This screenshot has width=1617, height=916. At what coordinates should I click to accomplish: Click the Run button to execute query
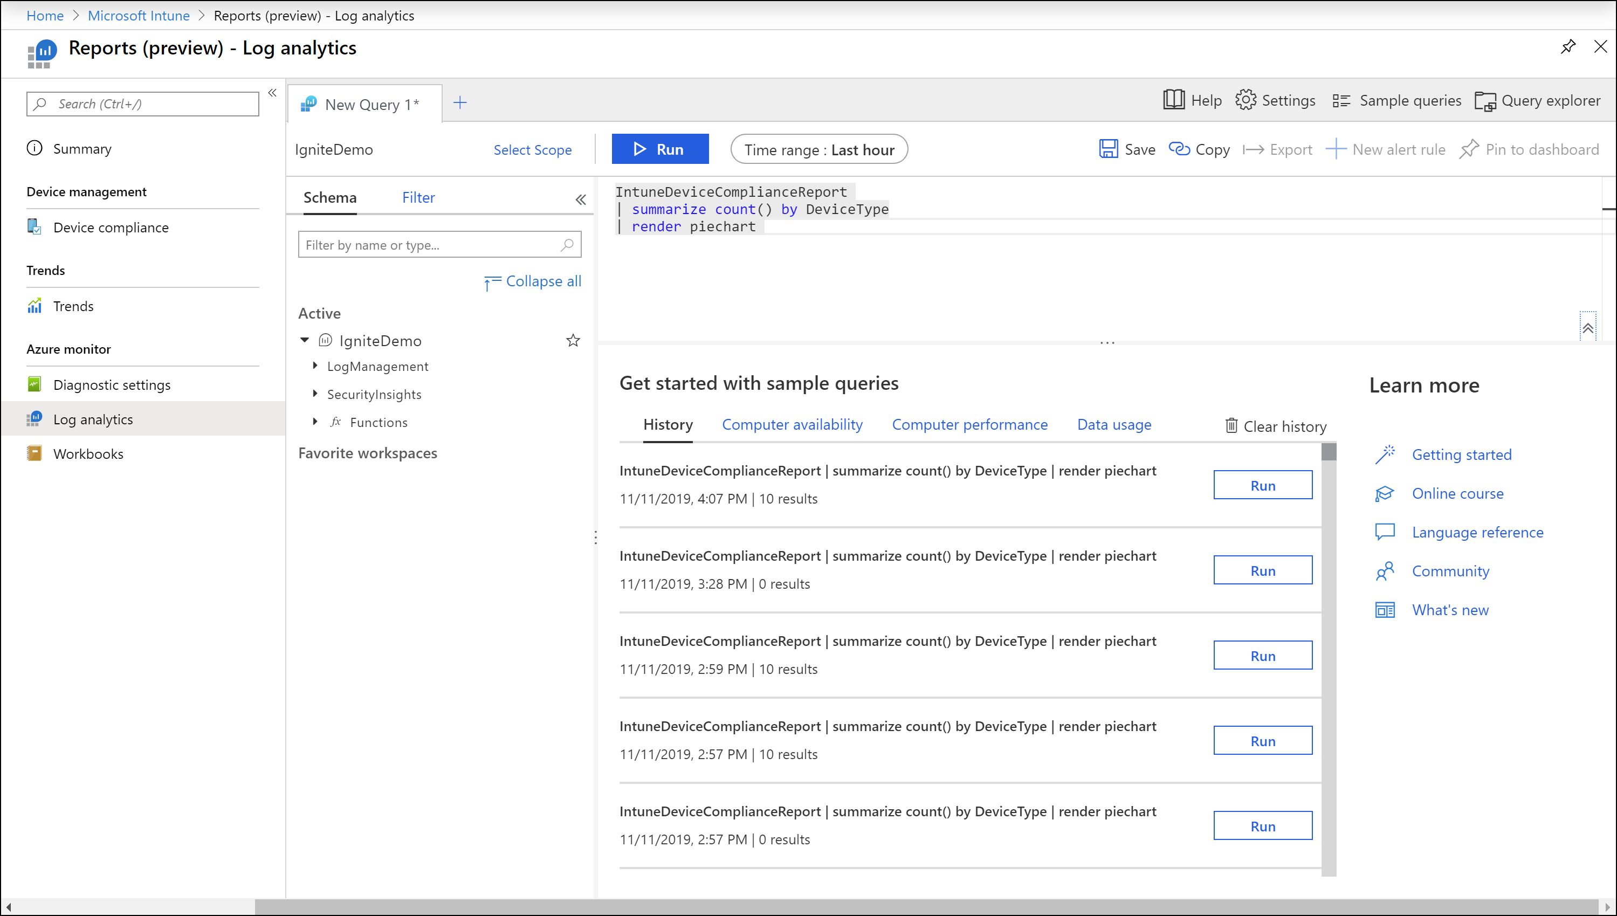[x=659, y=149]
